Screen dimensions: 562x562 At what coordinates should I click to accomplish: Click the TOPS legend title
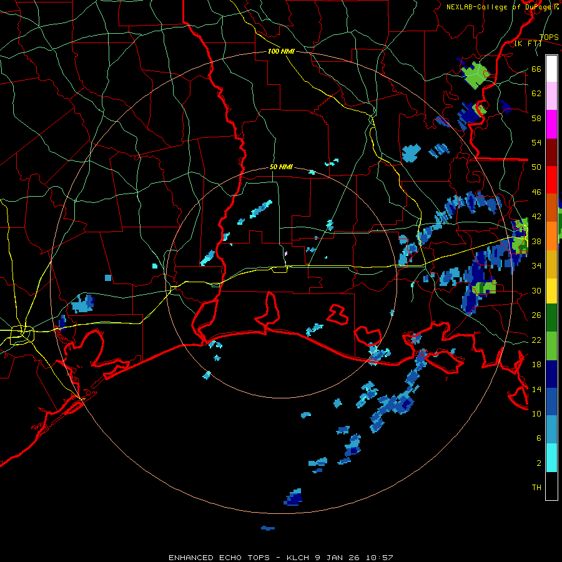[549, 37]
